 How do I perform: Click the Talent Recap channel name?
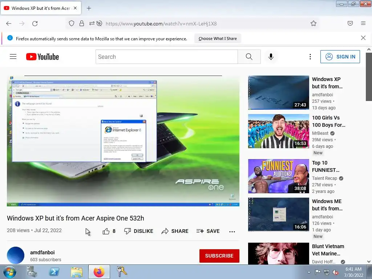(324, 178)
